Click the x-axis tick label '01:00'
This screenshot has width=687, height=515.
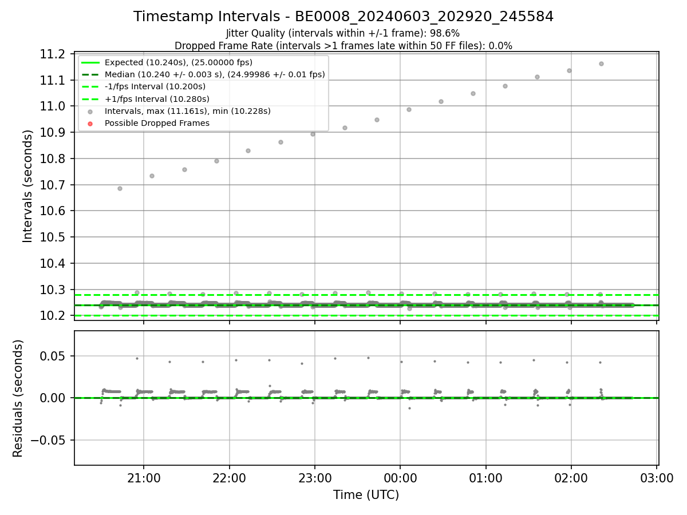pos(485,477)
